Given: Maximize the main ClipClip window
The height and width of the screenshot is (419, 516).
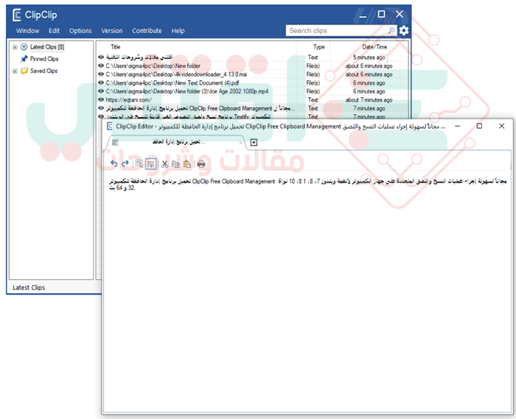Looking at the screenshot, I should [x=381, y=14].
